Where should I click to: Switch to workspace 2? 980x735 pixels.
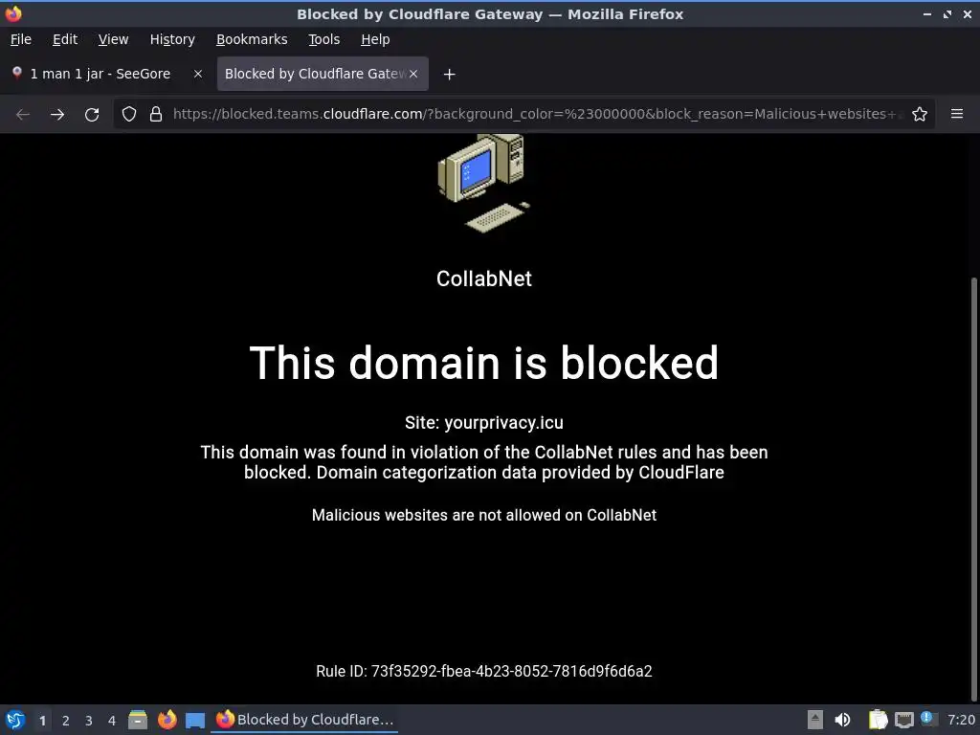coord(66,721)
